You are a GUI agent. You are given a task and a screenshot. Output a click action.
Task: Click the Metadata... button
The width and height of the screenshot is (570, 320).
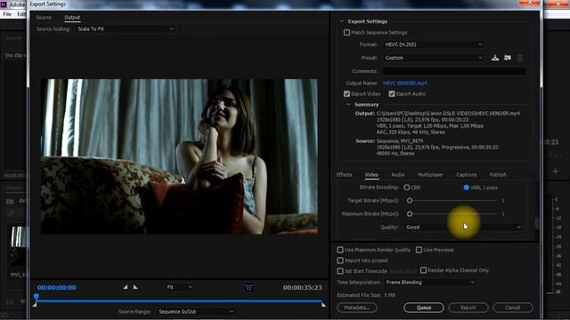[x=357, y=308]
